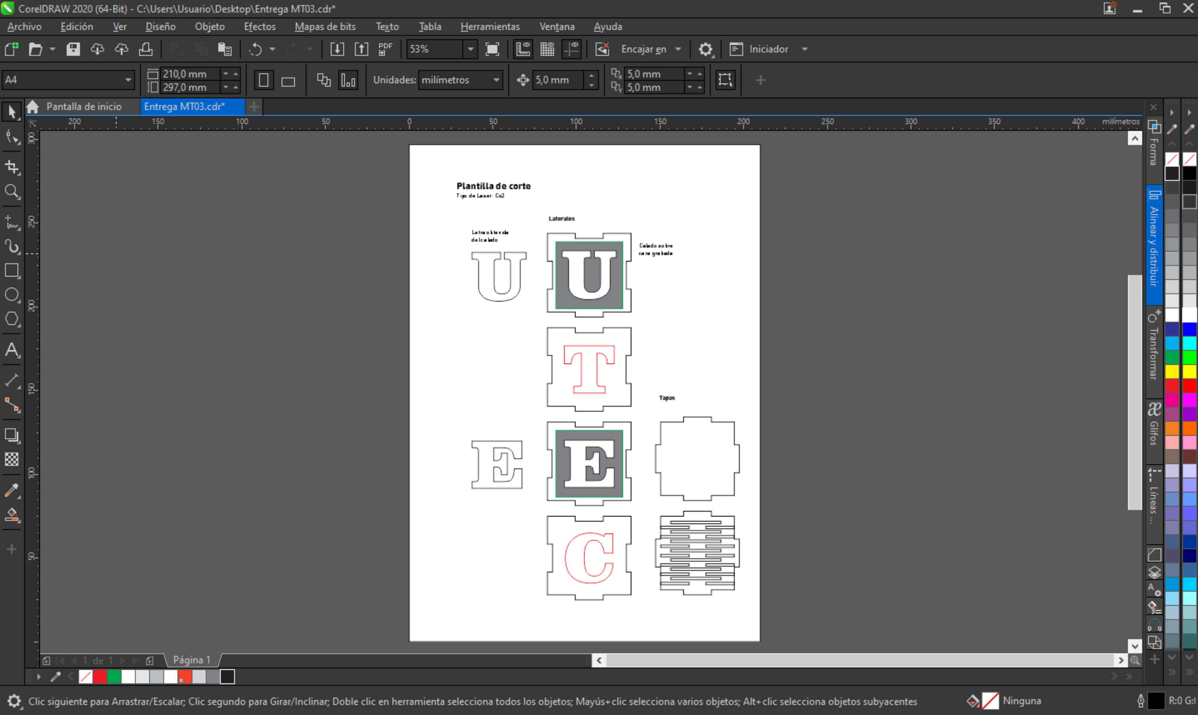The image size is (1198, 715).
Task: Select the Text tool
Action: click(x=12, y=350)
